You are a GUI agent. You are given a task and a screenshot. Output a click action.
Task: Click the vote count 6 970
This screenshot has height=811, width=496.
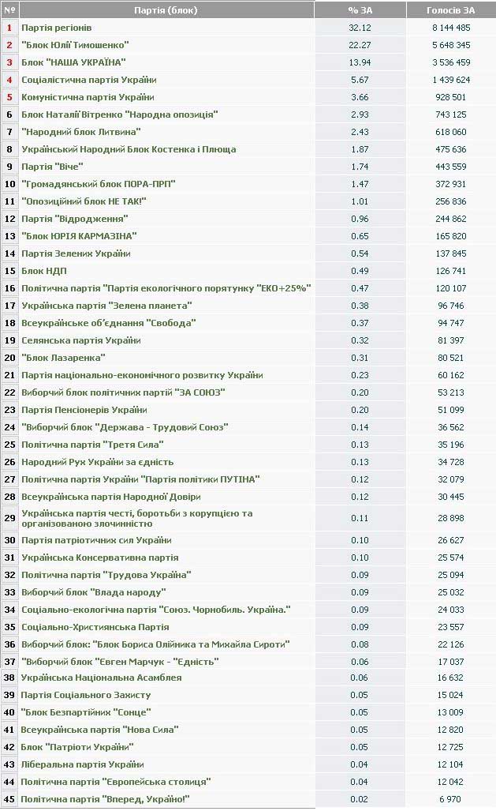450,800
